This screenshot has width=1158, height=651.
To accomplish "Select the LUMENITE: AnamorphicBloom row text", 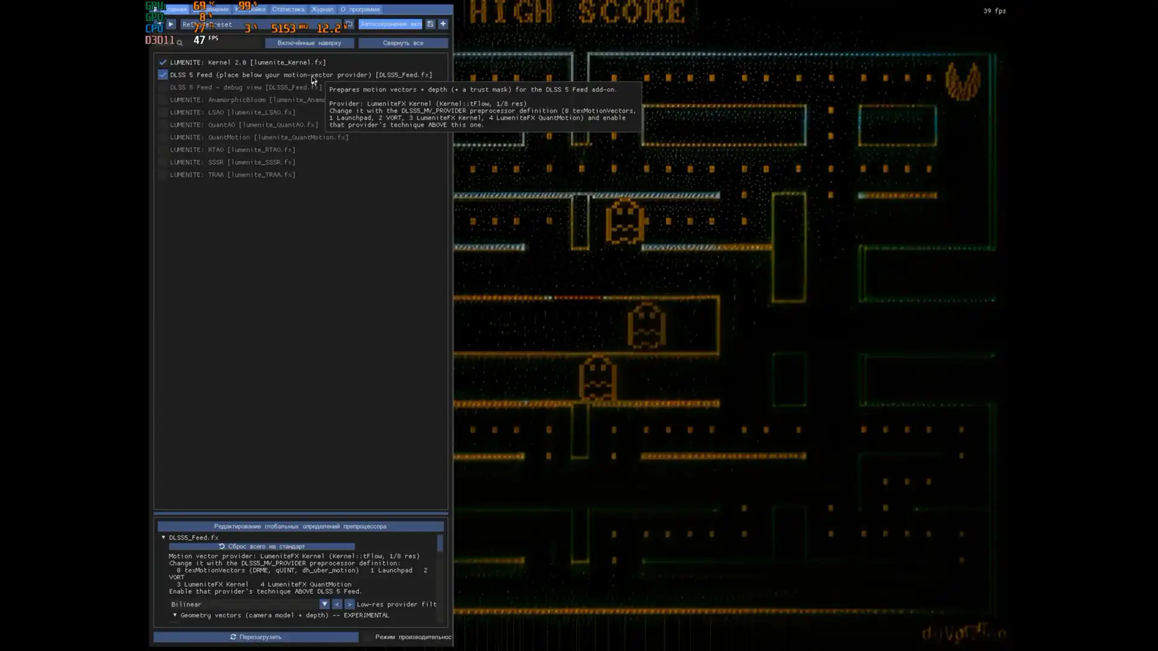I will pos(248,100).
